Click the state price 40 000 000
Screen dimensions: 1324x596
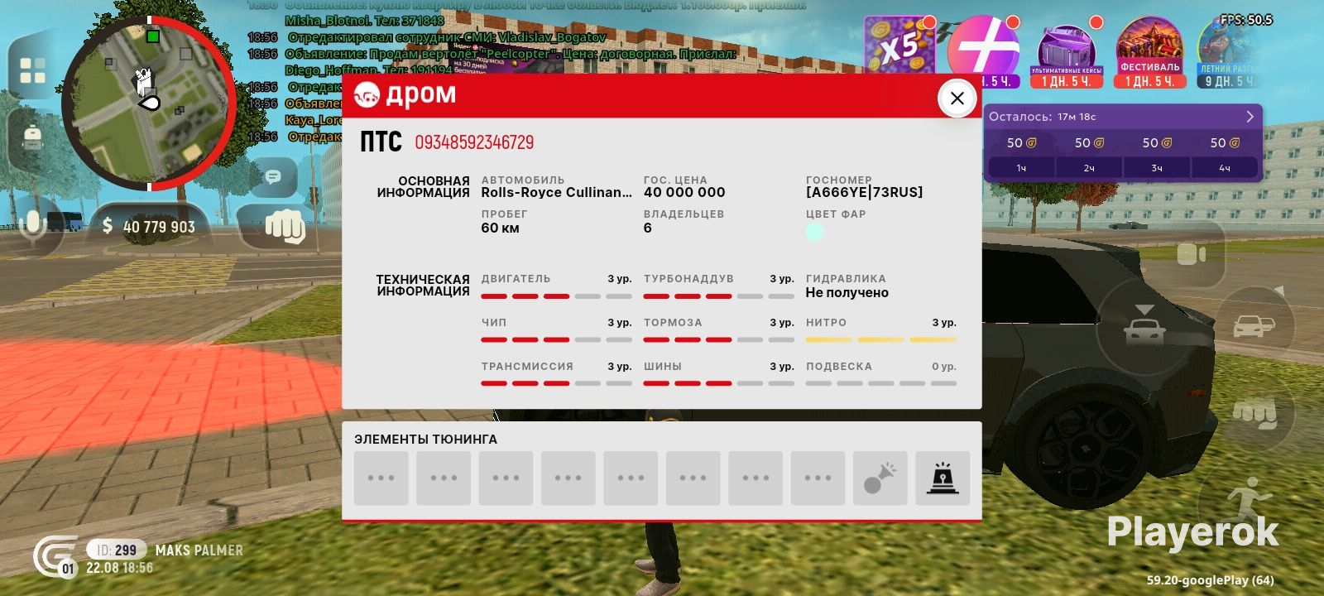[x=684, y=192]
